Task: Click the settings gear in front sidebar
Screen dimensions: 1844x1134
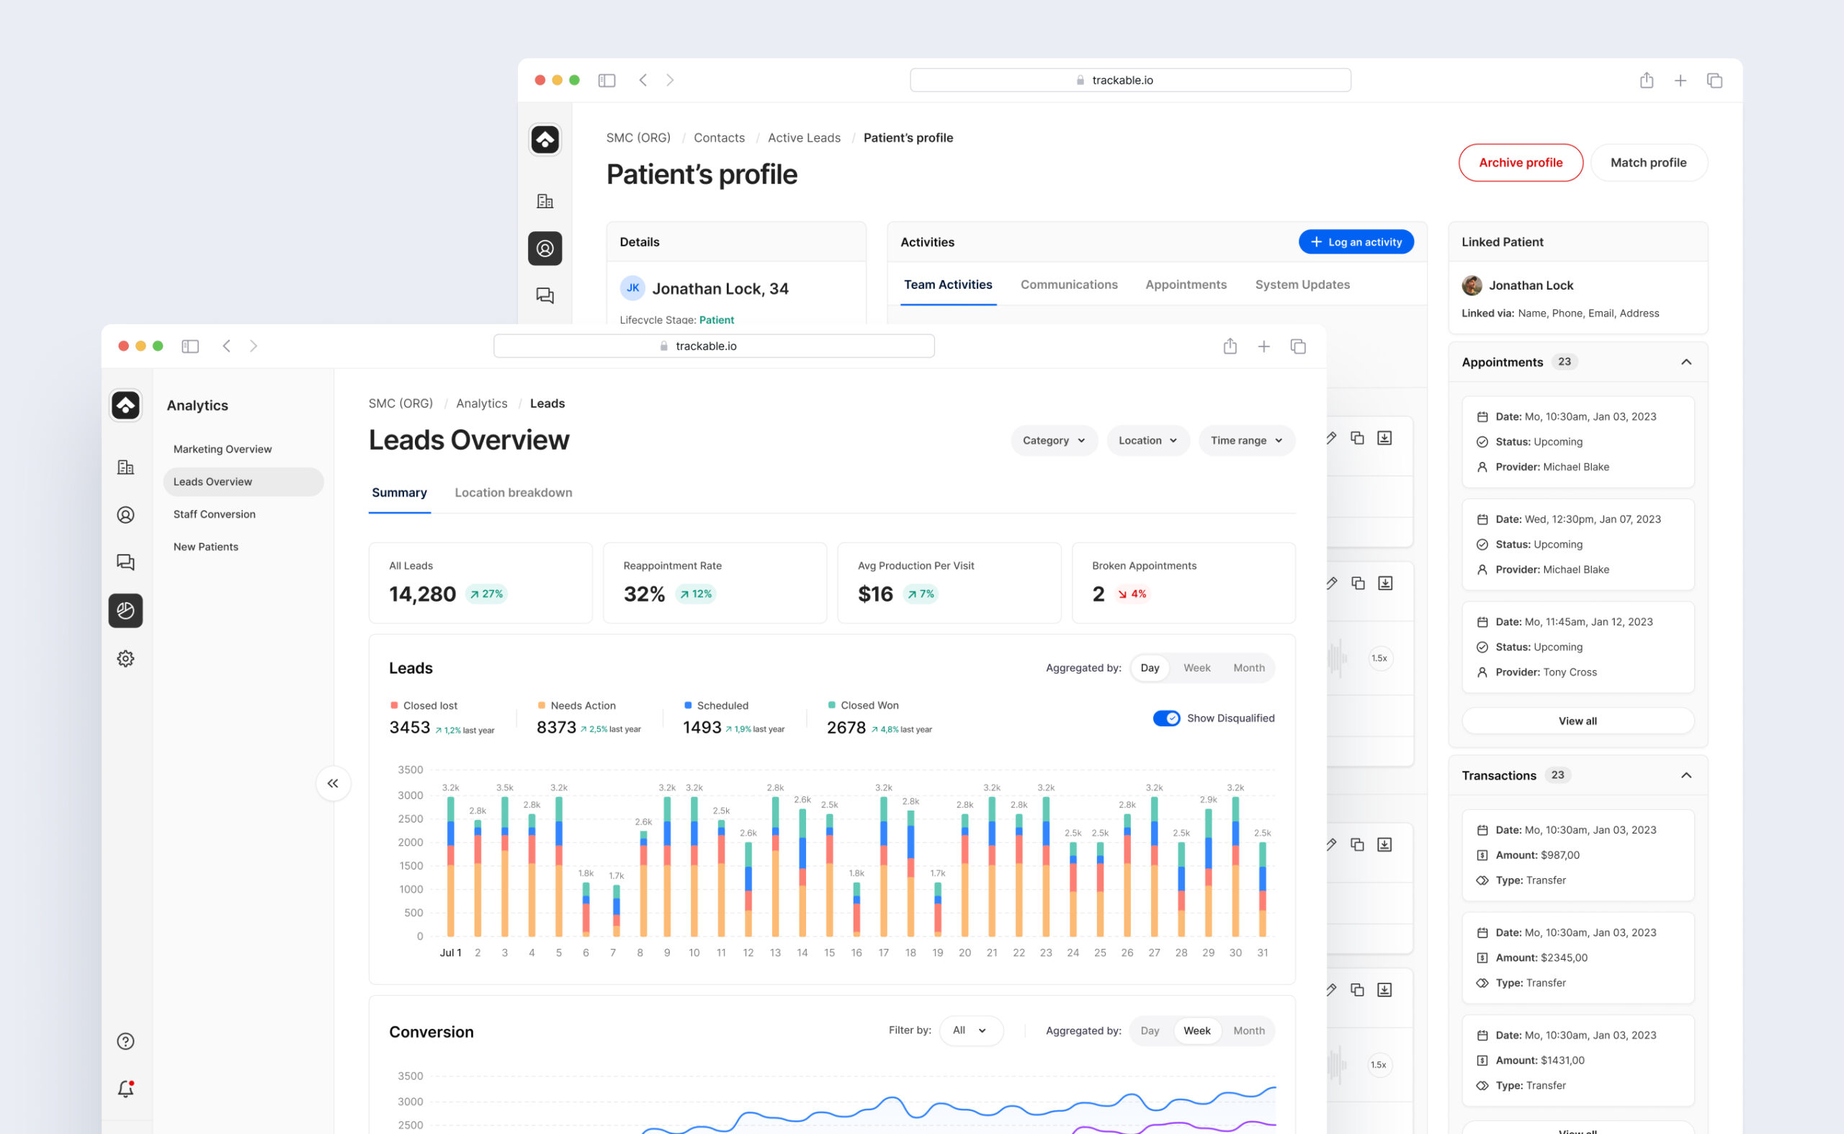Action: pyautogui.click(x=125, y=658)
